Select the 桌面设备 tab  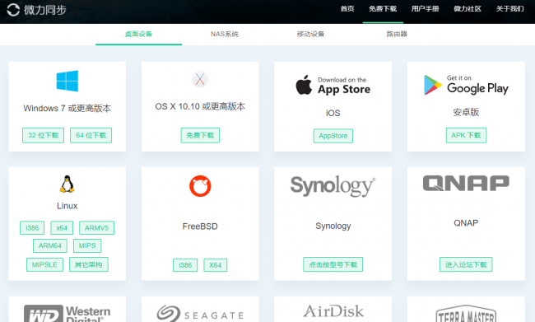(x=138, y=34)
